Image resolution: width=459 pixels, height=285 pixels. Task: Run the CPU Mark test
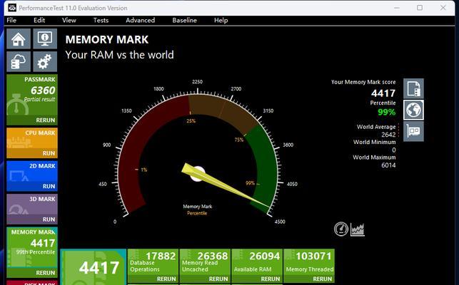click(x=49, y=153)
